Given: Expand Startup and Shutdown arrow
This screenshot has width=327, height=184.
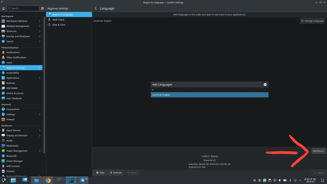Looking at the screenshot, I should click(x=40, y=36).
